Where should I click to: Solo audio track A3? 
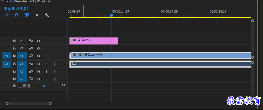point(46,79)
